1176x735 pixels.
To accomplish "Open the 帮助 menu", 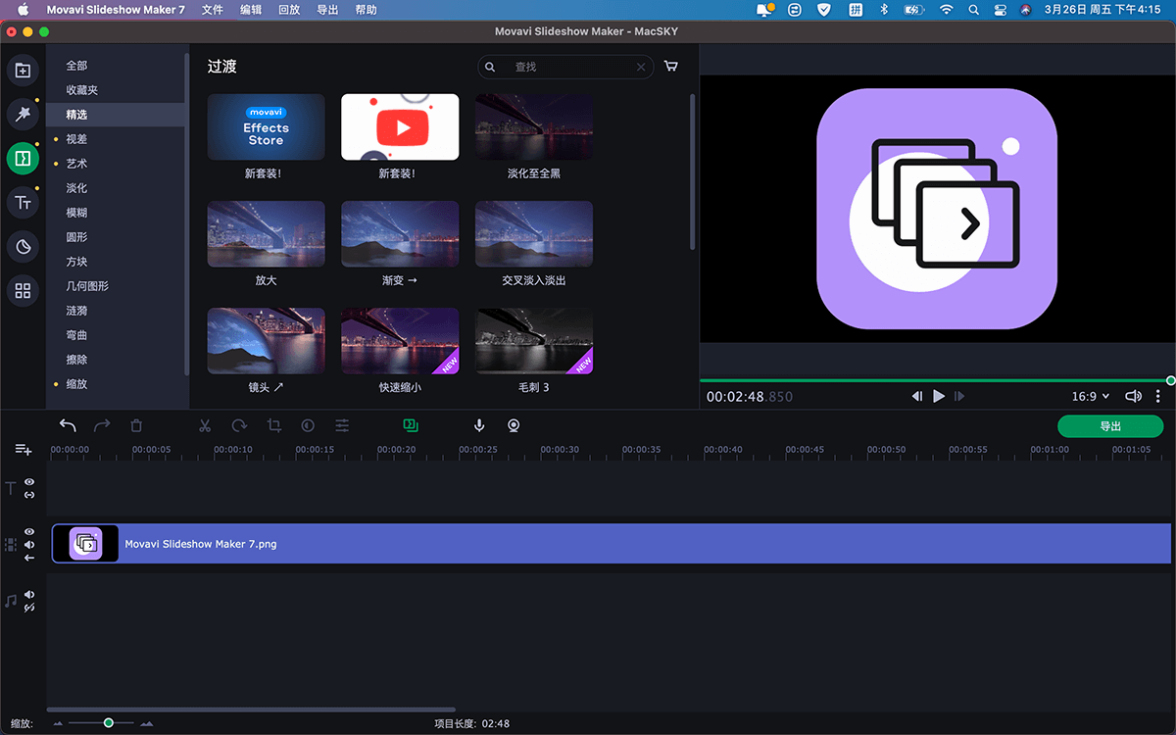I will (x=366, y=10).
